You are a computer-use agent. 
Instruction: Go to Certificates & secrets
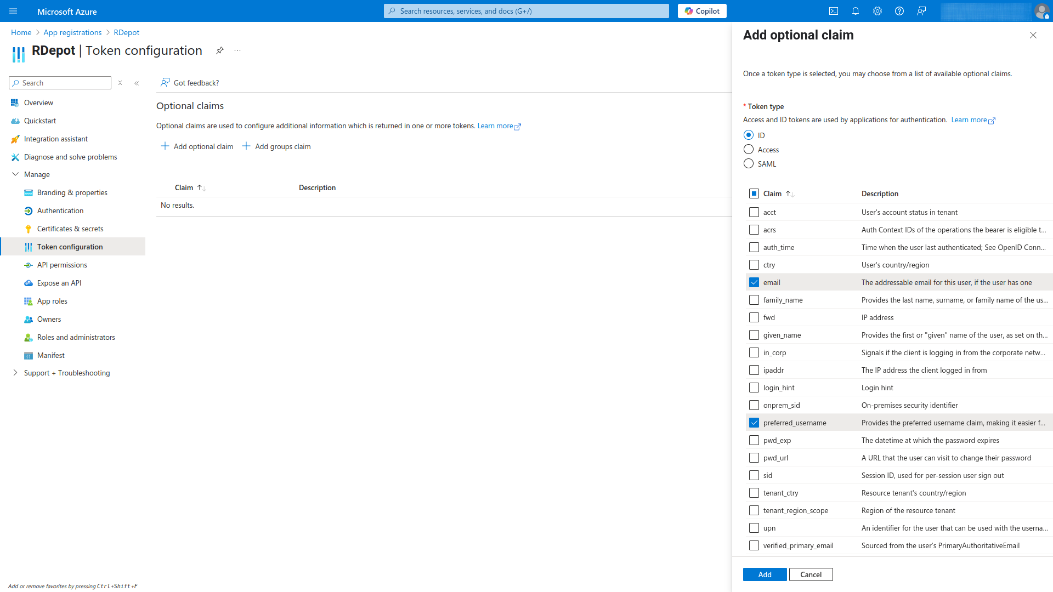70,229
